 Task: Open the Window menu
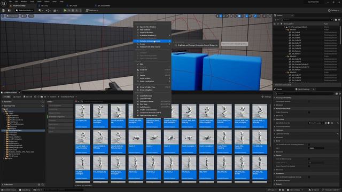(x=24, y=2)
